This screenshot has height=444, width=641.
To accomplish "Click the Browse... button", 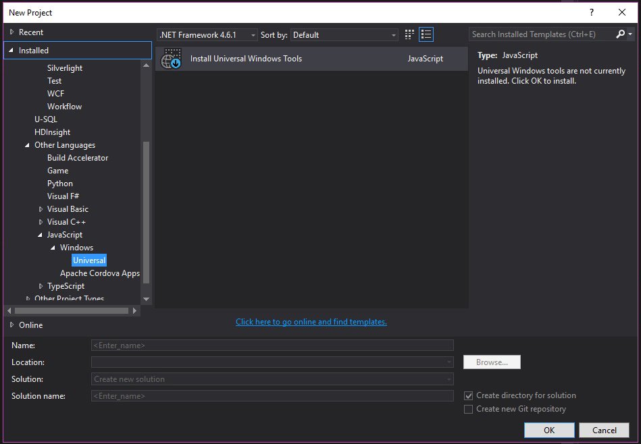I will click(492, 362).
